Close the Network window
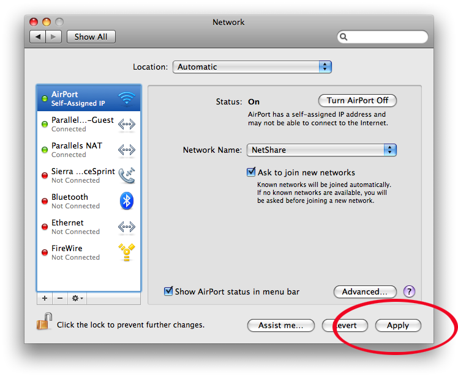Image resolution: width=458 pixels, height=377 pixels. pyautogui.click(x=34, y=22)
